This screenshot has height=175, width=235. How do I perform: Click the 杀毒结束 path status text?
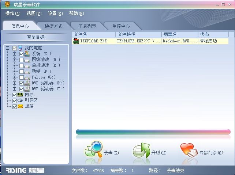coord(175,170)
